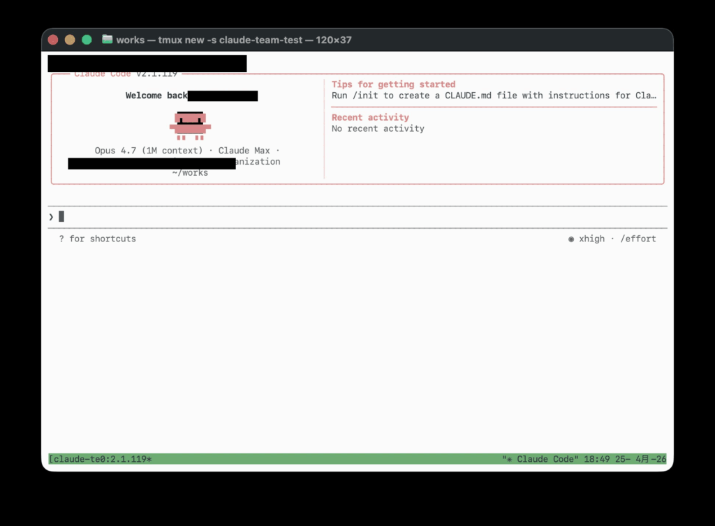Image resolution: width=715 pixels, height=526 pixels.
Task: Click the "Recent activity" heading
Action: pyautogui.click(x=370, y=117)
